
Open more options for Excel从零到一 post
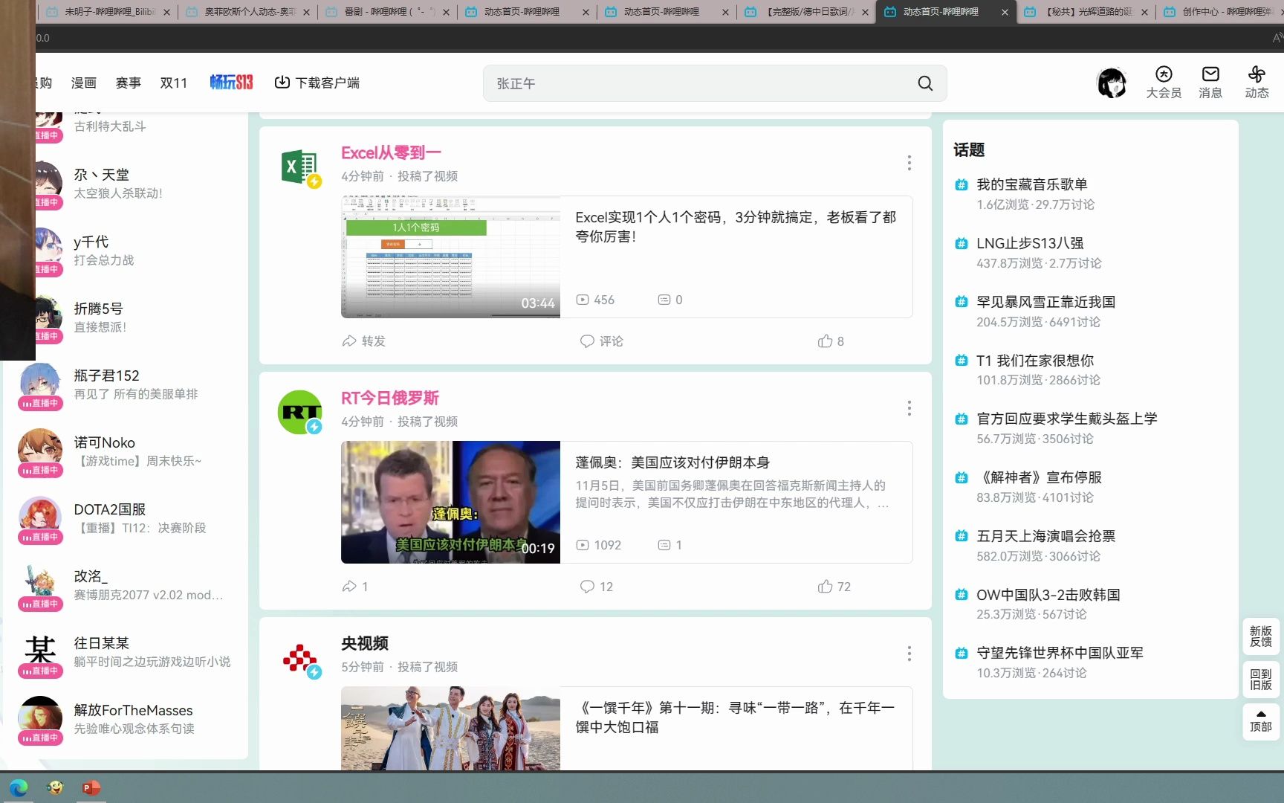909,163
